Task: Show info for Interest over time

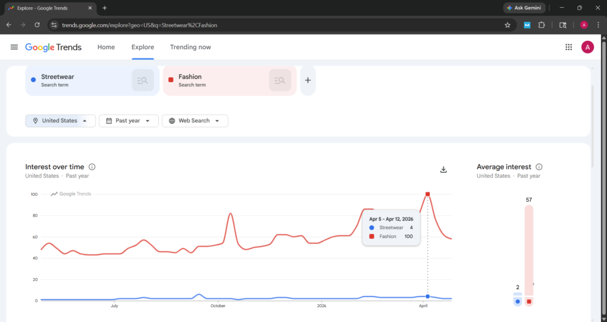Action: tap(92, 167)
